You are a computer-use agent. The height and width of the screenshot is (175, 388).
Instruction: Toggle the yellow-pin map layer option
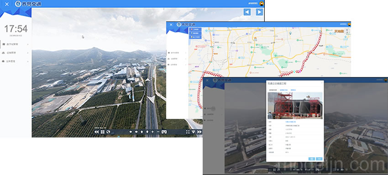click(x=195, y=37)
